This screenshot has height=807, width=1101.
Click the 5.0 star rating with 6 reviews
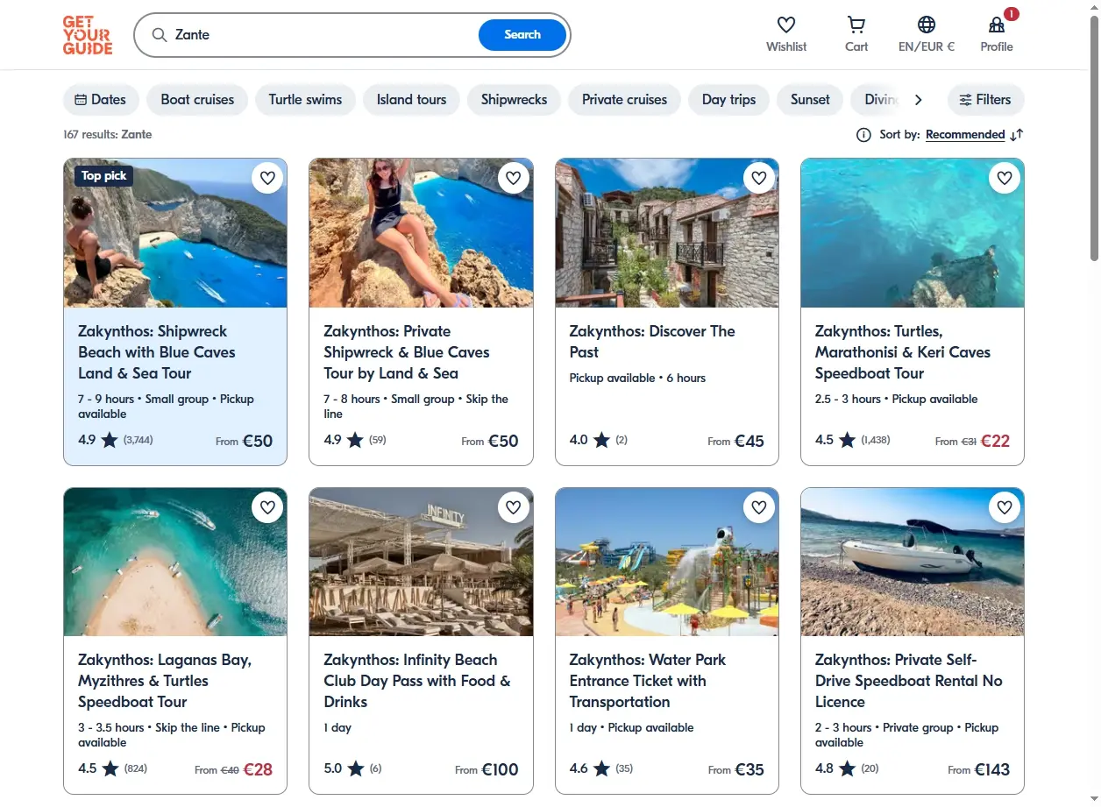click(x=353, y=768)
